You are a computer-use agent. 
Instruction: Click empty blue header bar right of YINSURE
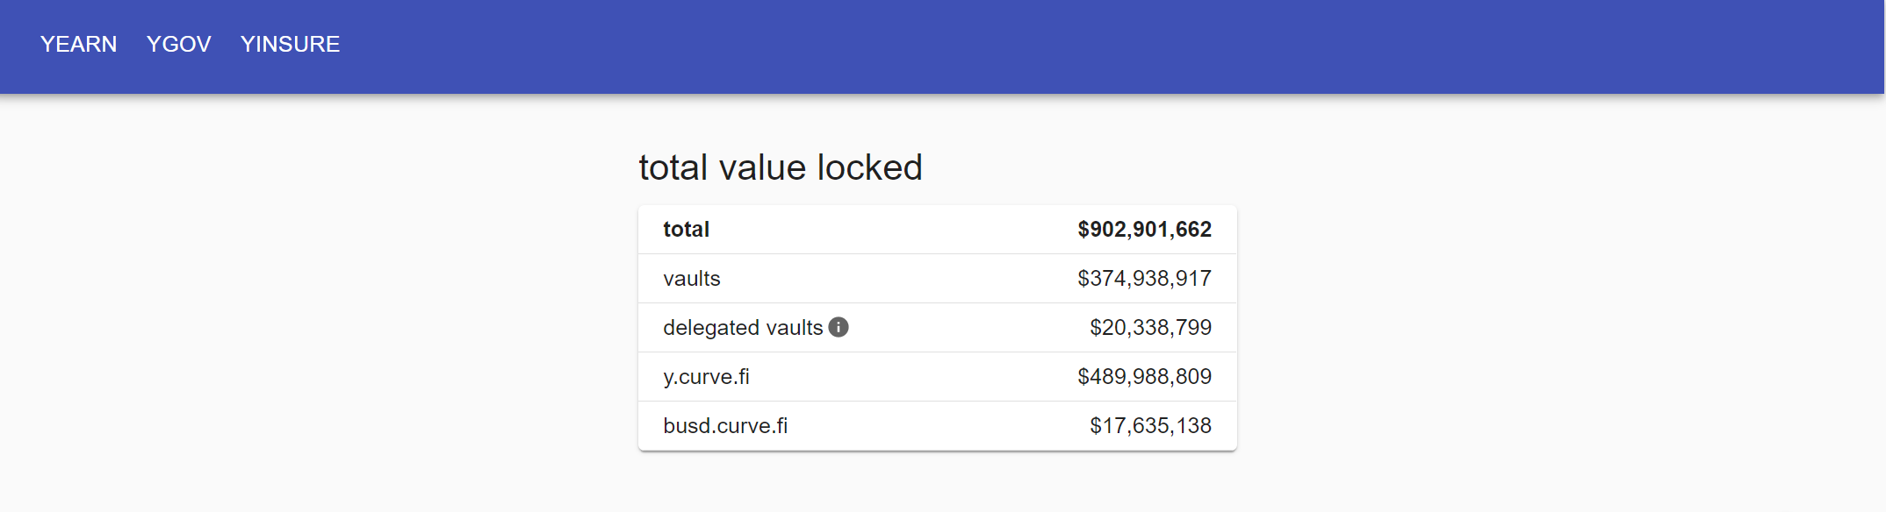pyautogui.click(x=1054, y=44)
